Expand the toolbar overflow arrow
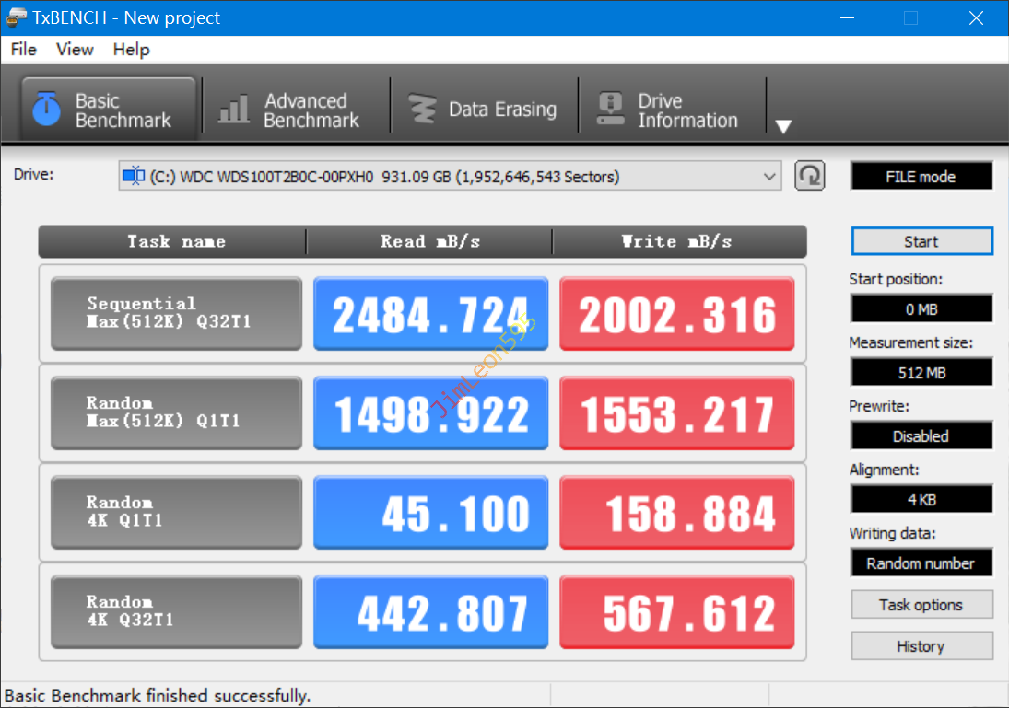This screenshot has height=708, width=1009. pyautogui.click(x=783, y=127)
